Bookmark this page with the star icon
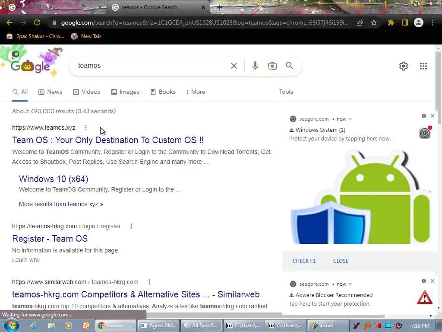The width and height of the screenshot is (442, 332). pos(374,22)
